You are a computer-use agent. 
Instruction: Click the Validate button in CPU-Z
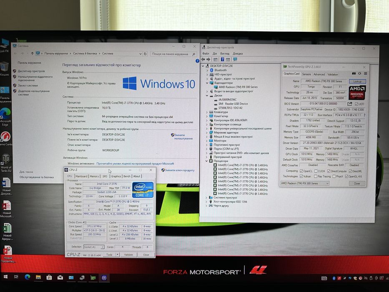pyautogui.click(x=128, y=255)
